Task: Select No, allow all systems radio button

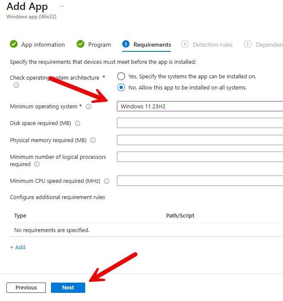Action: [121, 87]
